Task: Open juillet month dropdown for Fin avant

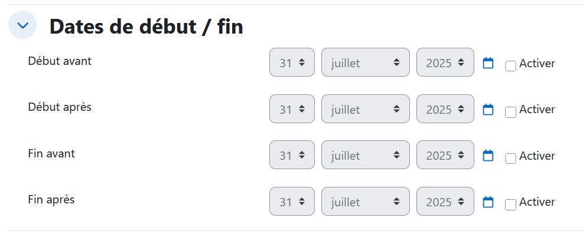Action: click(x=366, y=155)
